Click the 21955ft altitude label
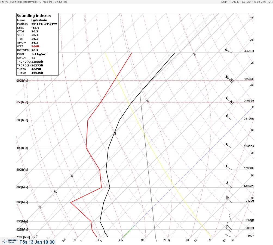 (x=249, y=146)
